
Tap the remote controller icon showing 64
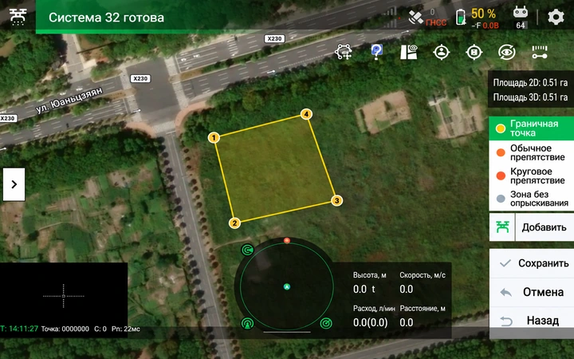(520, 18)
